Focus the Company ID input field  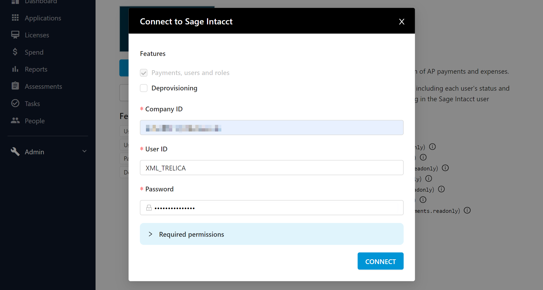point(271,128)
